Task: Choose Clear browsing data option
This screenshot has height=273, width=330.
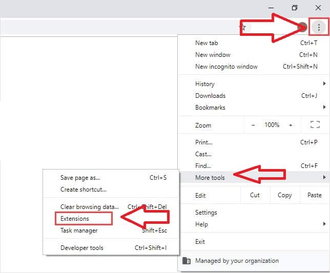Action: [89, 207]
